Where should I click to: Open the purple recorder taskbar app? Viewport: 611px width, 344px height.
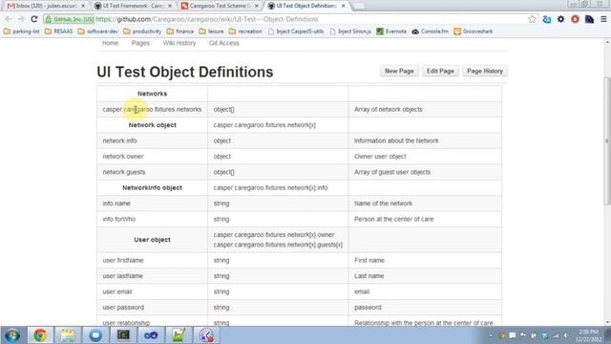(x=206, y=335)
